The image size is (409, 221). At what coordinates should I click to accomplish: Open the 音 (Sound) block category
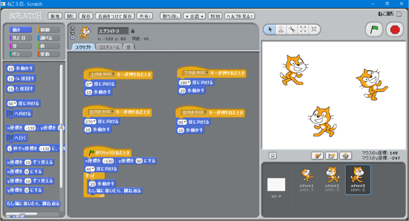20,46
